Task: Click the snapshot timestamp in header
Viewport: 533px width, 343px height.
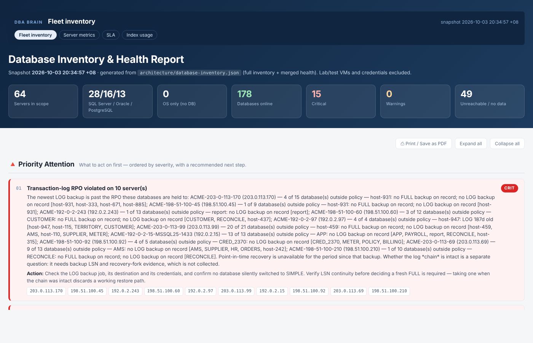Action: point(480,22)
